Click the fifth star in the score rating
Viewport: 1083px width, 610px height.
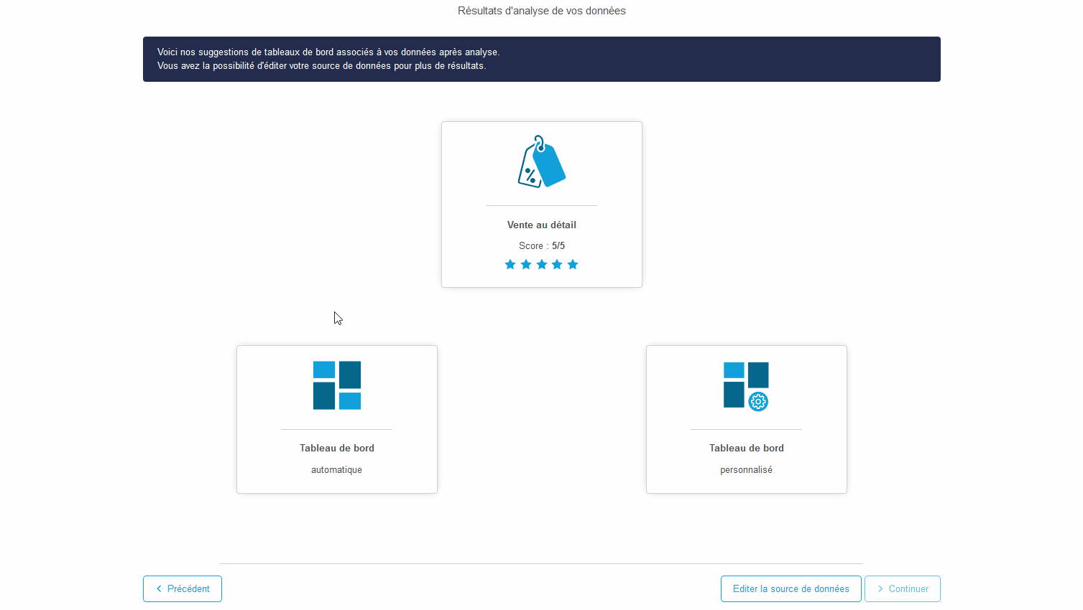(573, 265)
